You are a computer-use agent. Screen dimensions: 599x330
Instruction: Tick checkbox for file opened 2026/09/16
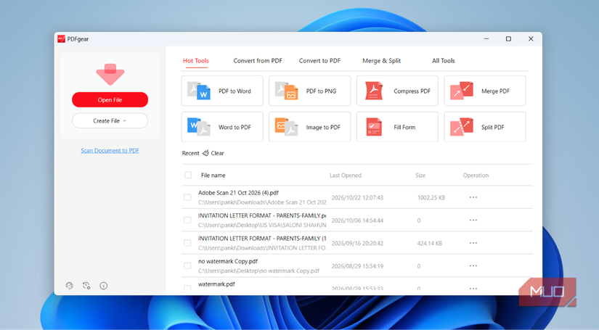click(x=187, y=243)
